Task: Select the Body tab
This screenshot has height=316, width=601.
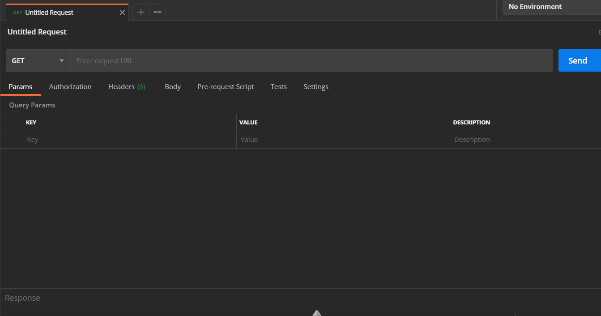Action: (x=173, y=86)
